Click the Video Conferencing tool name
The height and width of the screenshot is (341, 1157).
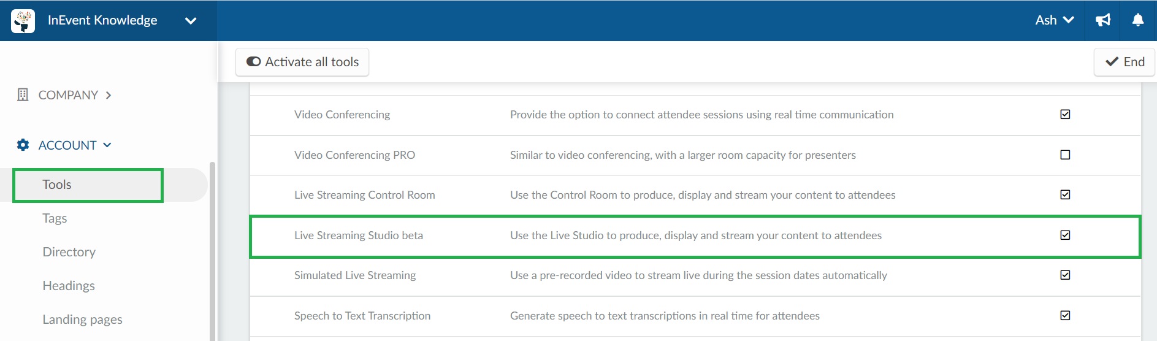[x=342, y=115]
